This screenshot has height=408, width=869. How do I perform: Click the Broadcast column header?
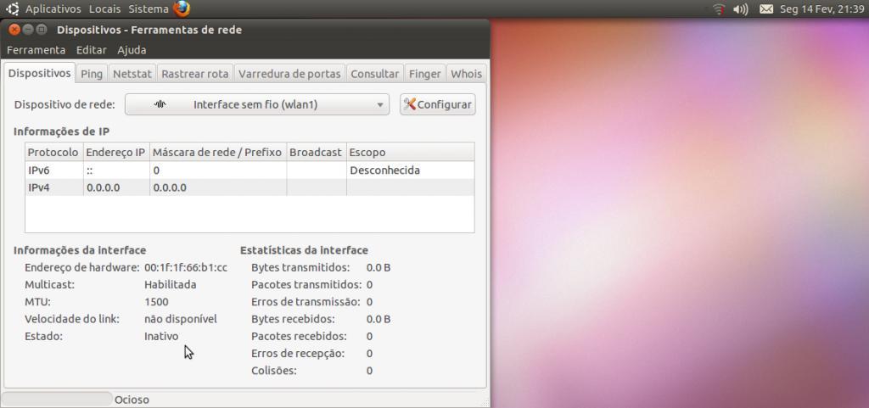[316, 152]
